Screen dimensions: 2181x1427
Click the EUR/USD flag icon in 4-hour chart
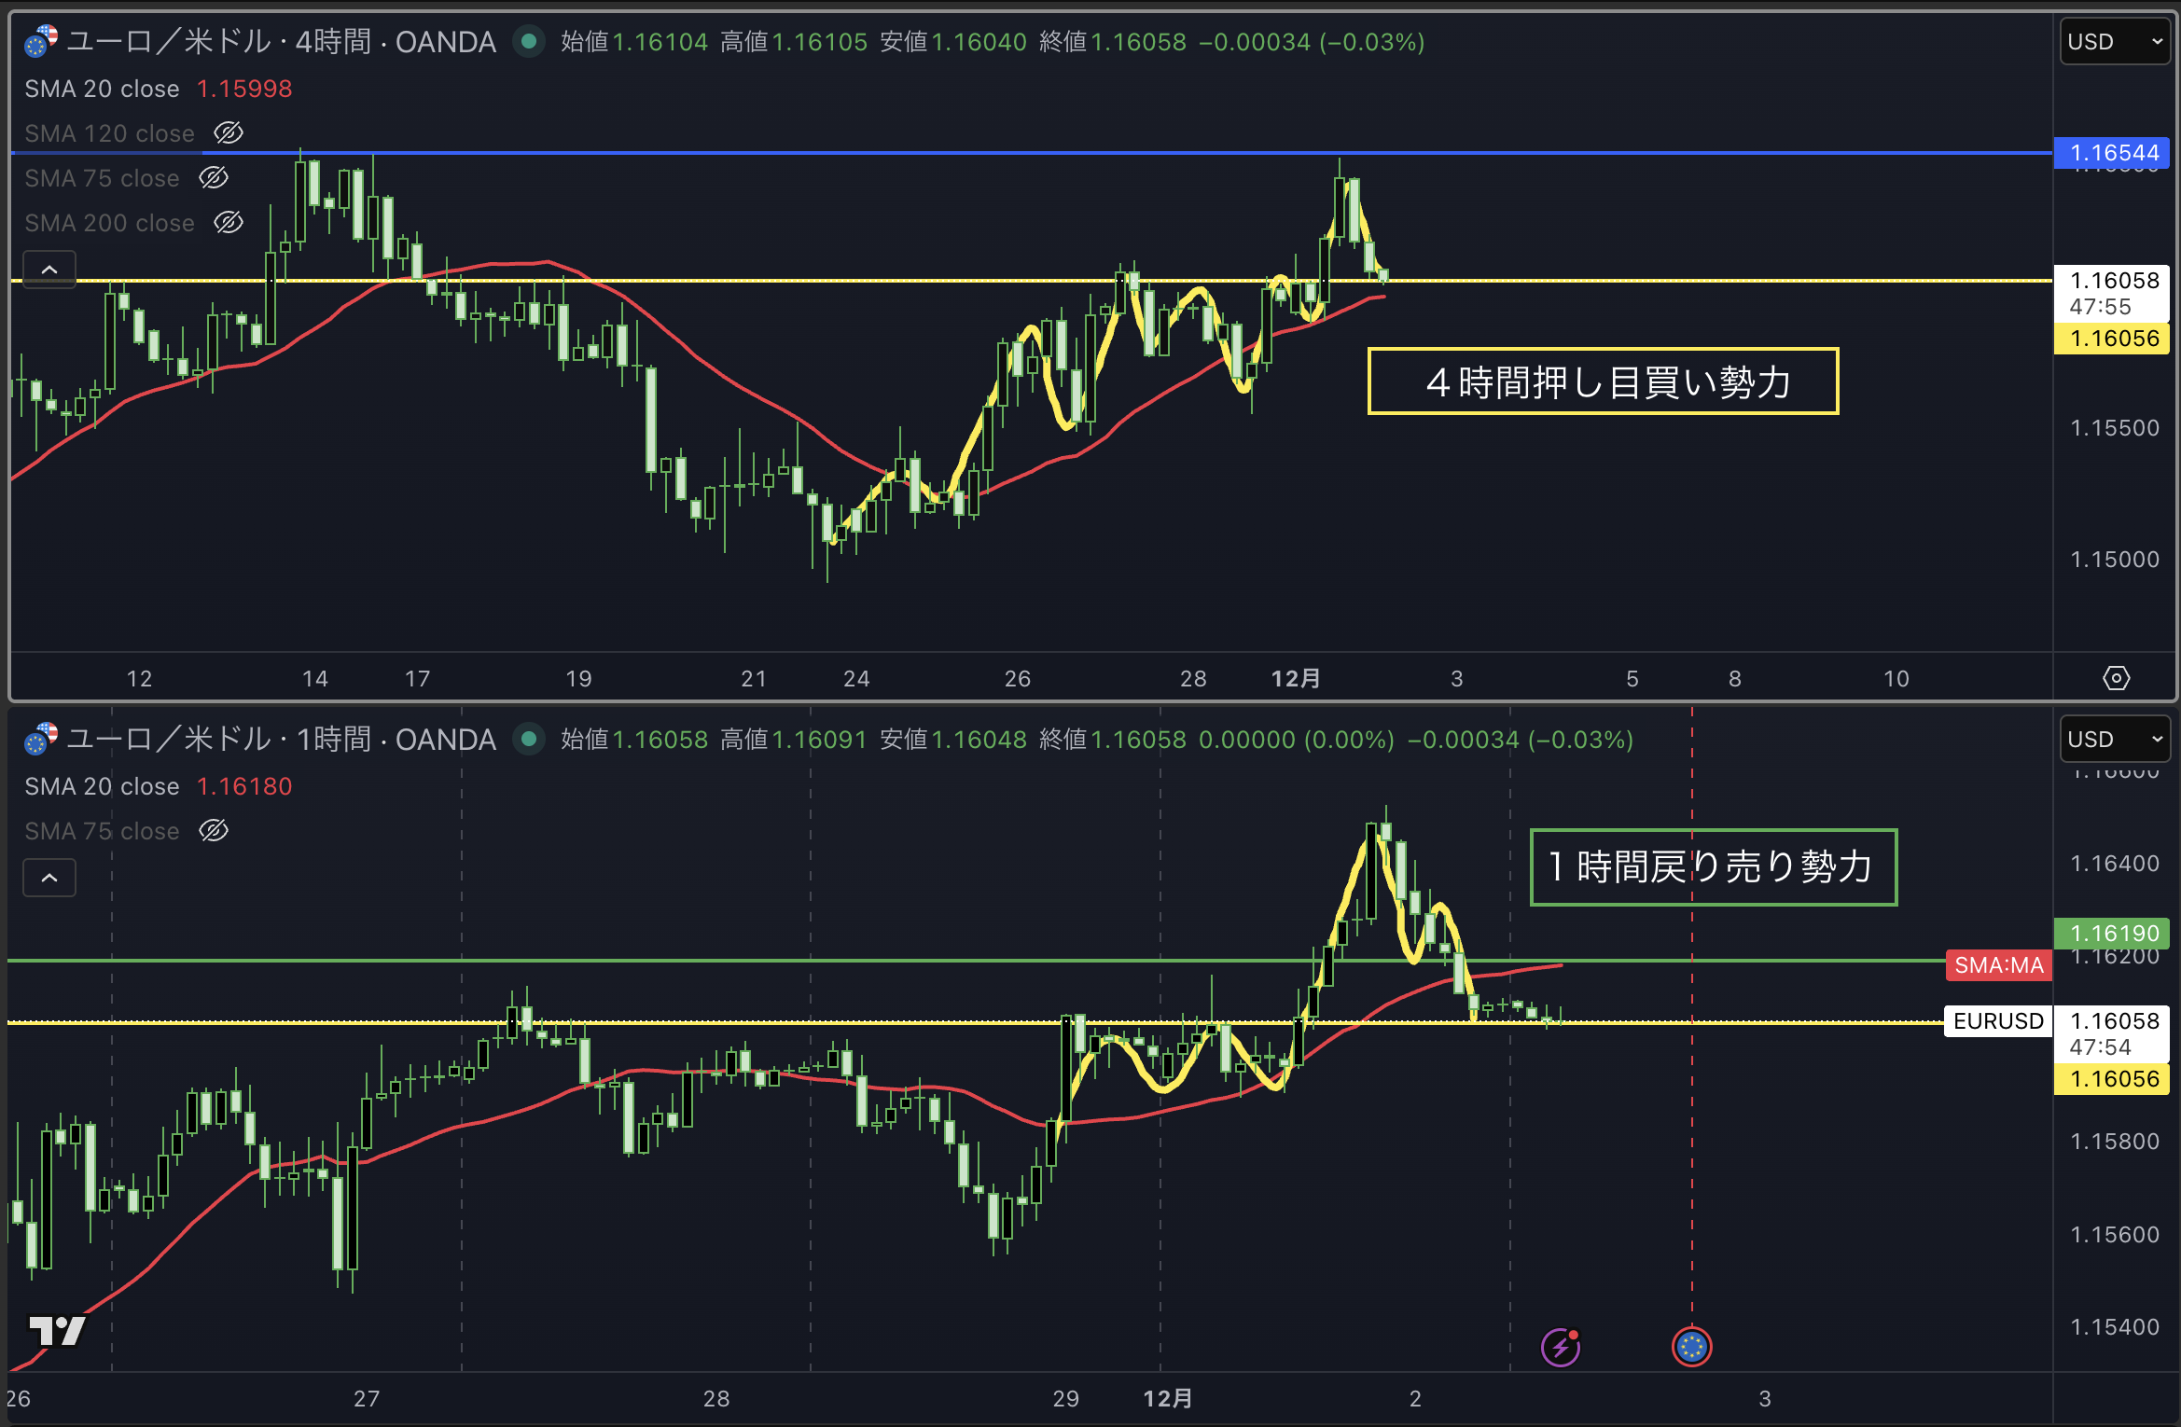tap(41, 41)
